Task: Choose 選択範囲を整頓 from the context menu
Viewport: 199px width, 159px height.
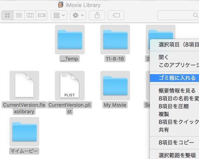Action: pyautogui.click(x=174, y=155)
